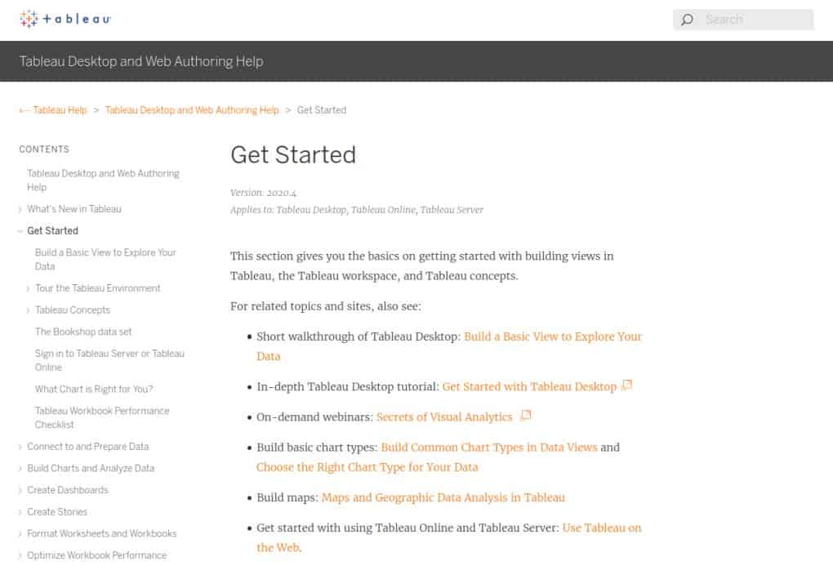
Task: Open Tableau Desktop and Web Authoring Help breadcrumb
Action: coord(192,110)
